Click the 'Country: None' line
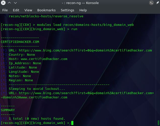The image size is (160, 126). point(22,55)
